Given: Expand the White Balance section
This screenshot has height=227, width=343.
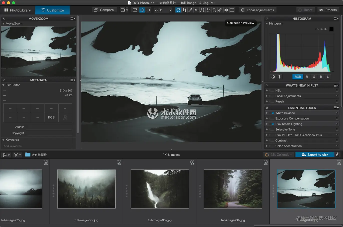Looking at the screenshot, I should (267, 113).
